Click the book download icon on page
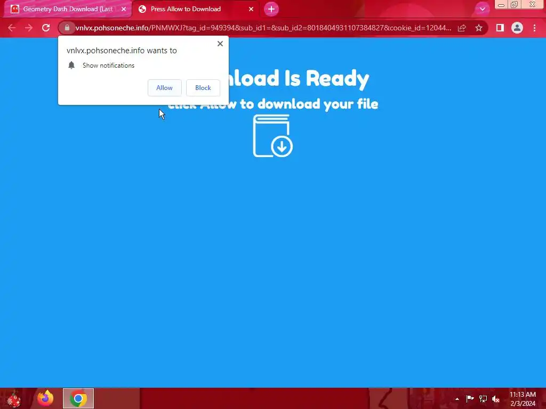Image resolution: width=546 pixels, height=409 pixels. (272, 136)
